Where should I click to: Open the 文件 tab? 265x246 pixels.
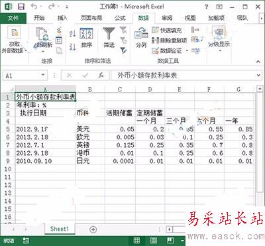(13, 18)
